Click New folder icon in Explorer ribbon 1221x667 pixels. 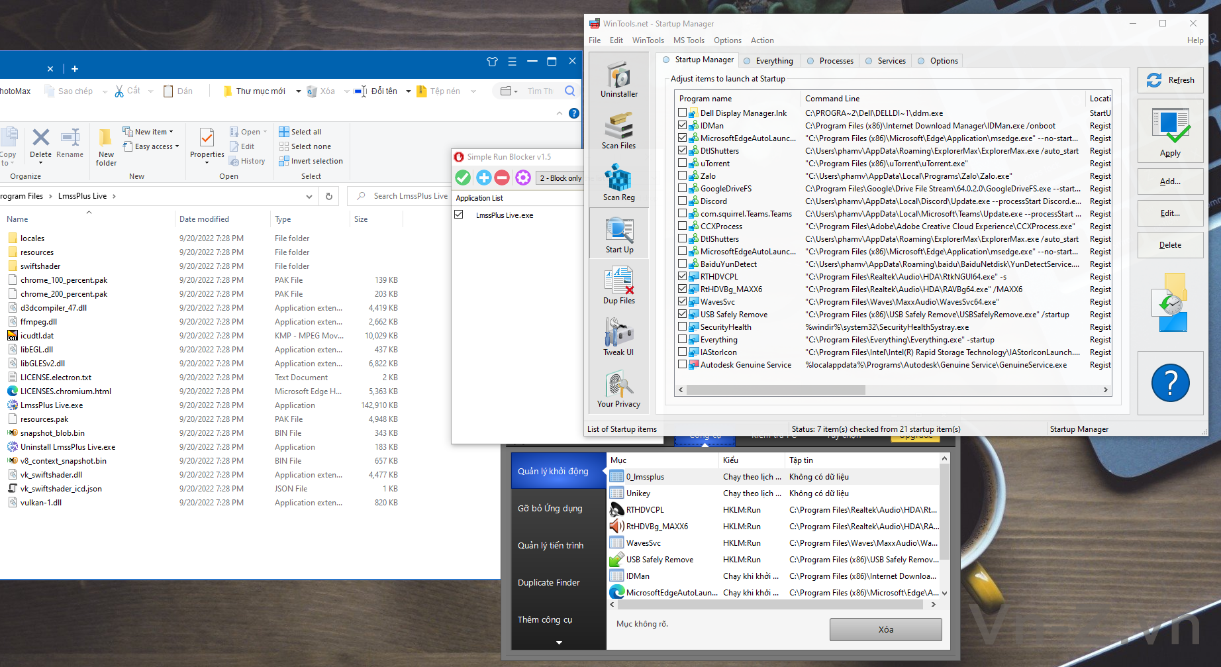tap(106, 146)
